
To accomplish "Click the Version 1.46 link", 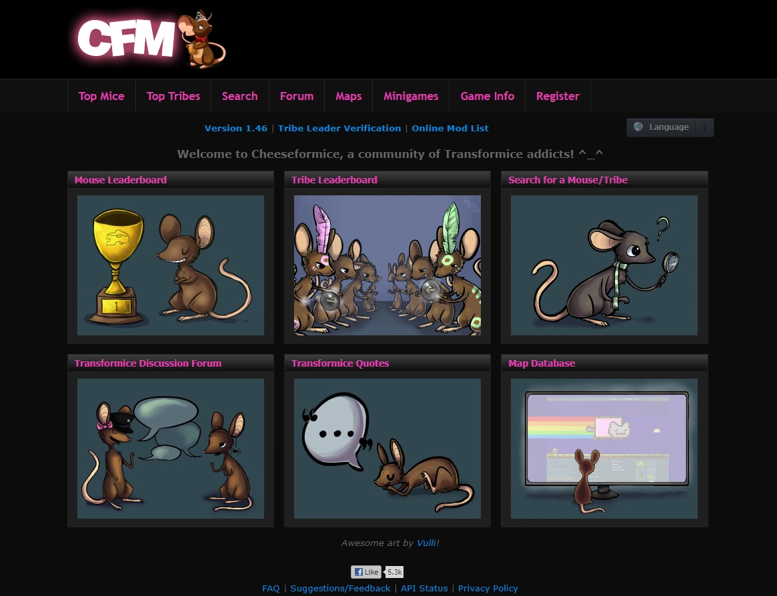I will 236,128.
